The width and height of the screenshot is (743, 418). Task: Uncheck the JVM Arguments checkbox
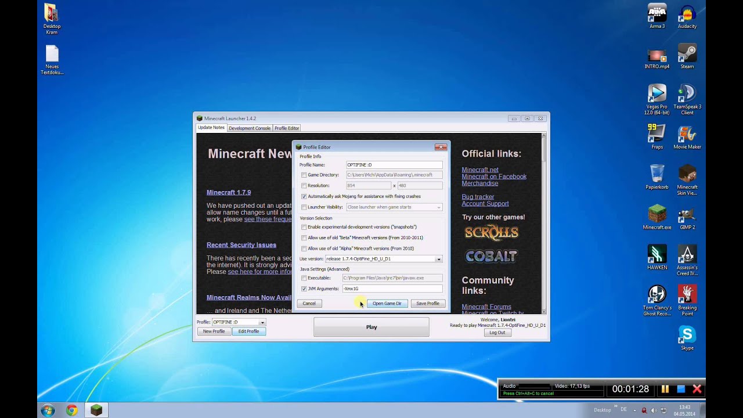tap(304, 289)
